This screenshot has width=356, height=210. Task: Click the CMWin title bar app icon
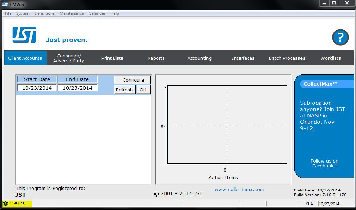pos(5,4)
